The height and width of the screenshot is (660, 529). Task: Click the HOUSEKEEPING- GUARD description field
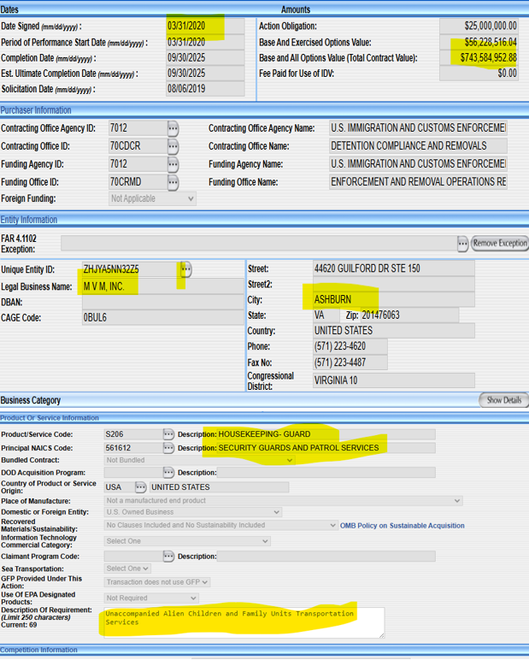[326, 434]
